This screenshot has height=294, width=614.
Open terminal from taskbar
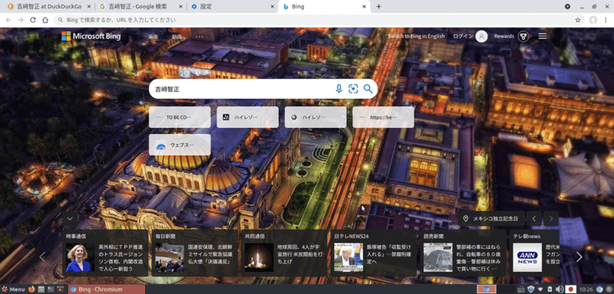click(x=51, y=289)
